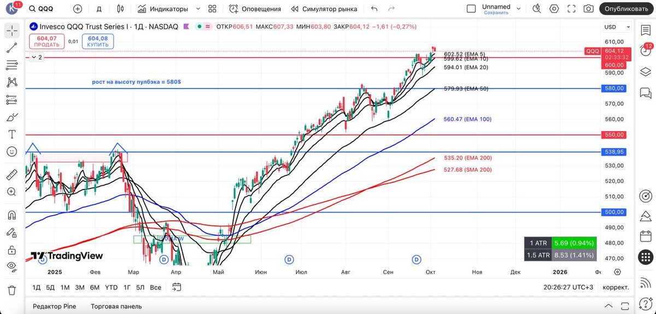Image resolution: width=656 pixels, height=314 pixels.
Task: Open the user profile avatar menu
Action: (13, 9)
